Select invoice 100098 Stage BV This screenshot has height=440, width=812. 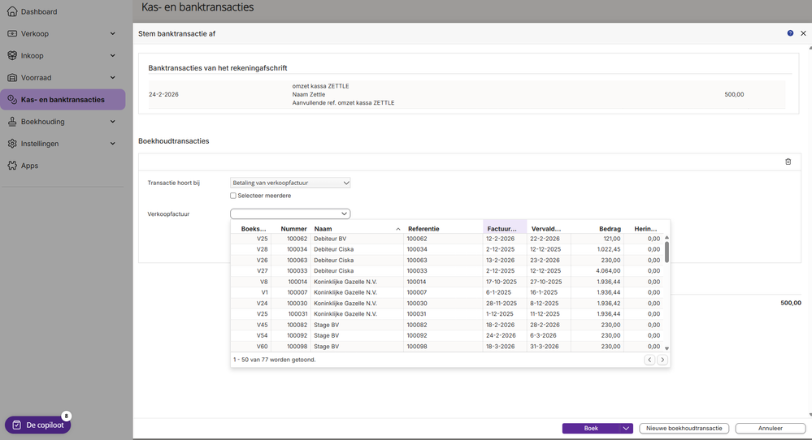(447, 347)
